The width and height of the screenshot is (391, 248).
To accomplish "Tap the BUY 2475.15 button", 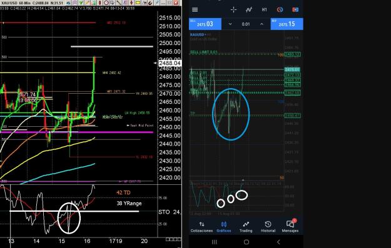I will click(287, 24).
